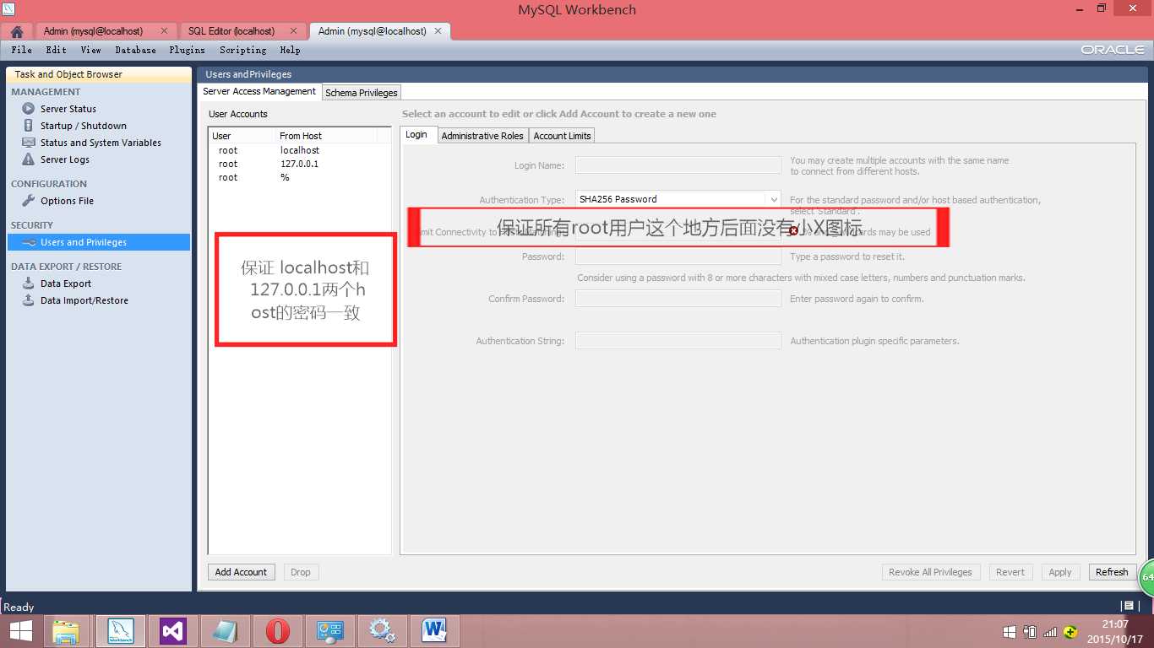Open the Windows Start button

[21, 631]
